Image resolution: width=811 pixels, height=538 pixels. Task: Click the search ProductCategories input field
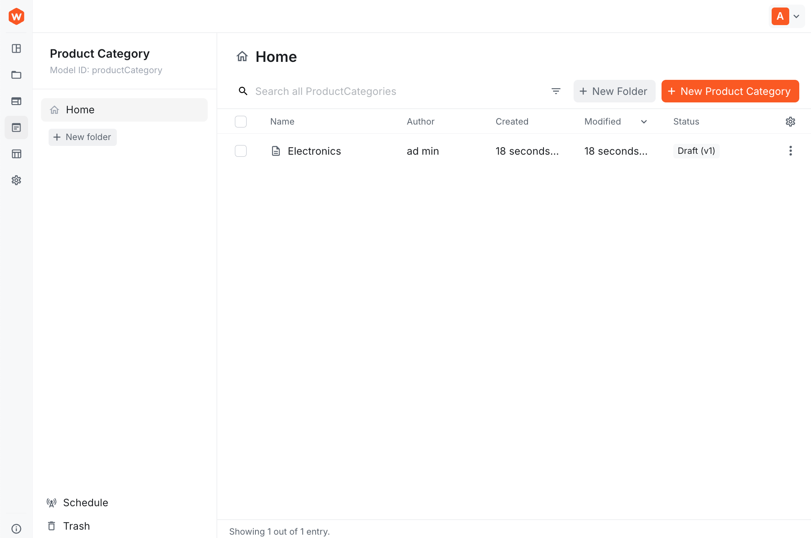[x=377, y=91]
